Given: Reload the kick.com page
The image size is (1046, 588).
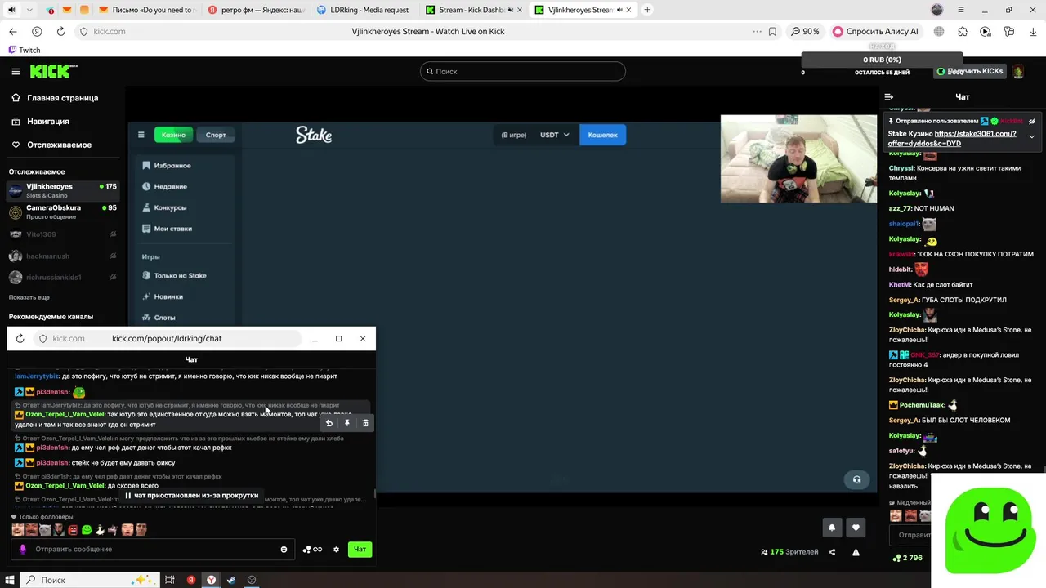Looking at the screenshot, I should pos(60,31).
